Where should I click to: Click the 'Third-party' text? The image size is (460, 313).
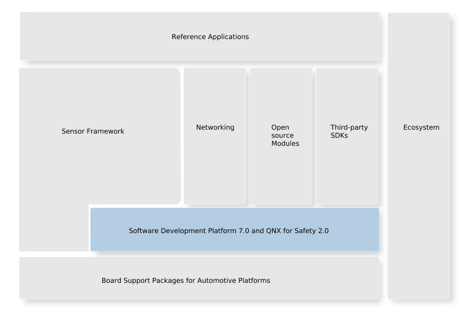[x=349, y=127]
